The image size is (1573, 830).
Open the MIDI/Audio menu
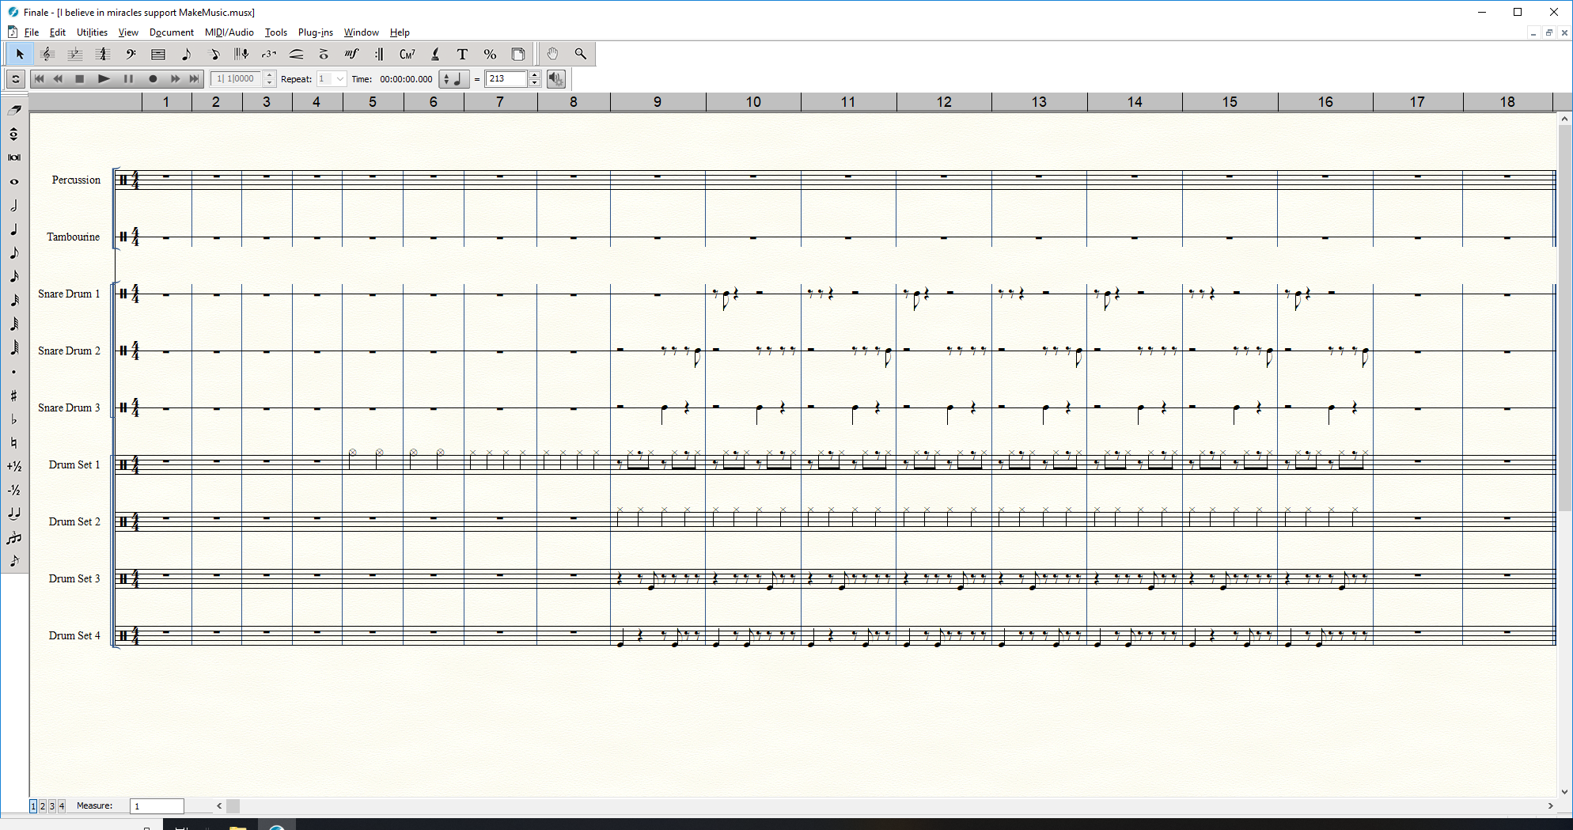229,32
